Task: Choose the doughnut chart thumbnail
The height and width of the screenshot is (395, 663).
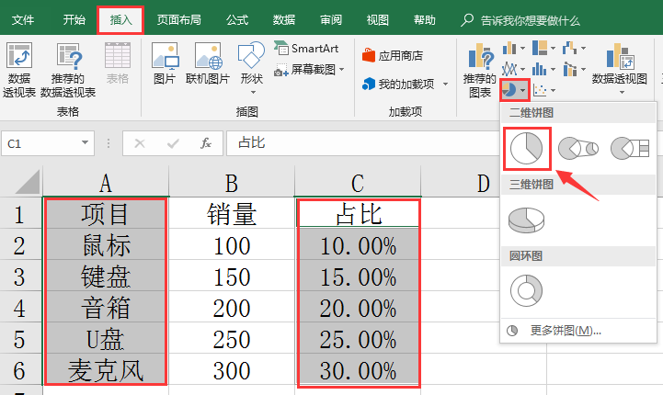Action: (x=526, y=290)
